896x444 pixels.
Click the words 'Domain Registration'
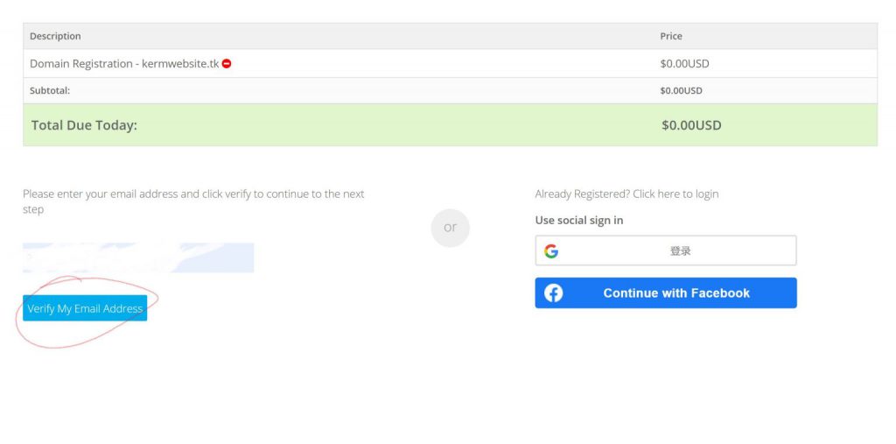[80, 64]
